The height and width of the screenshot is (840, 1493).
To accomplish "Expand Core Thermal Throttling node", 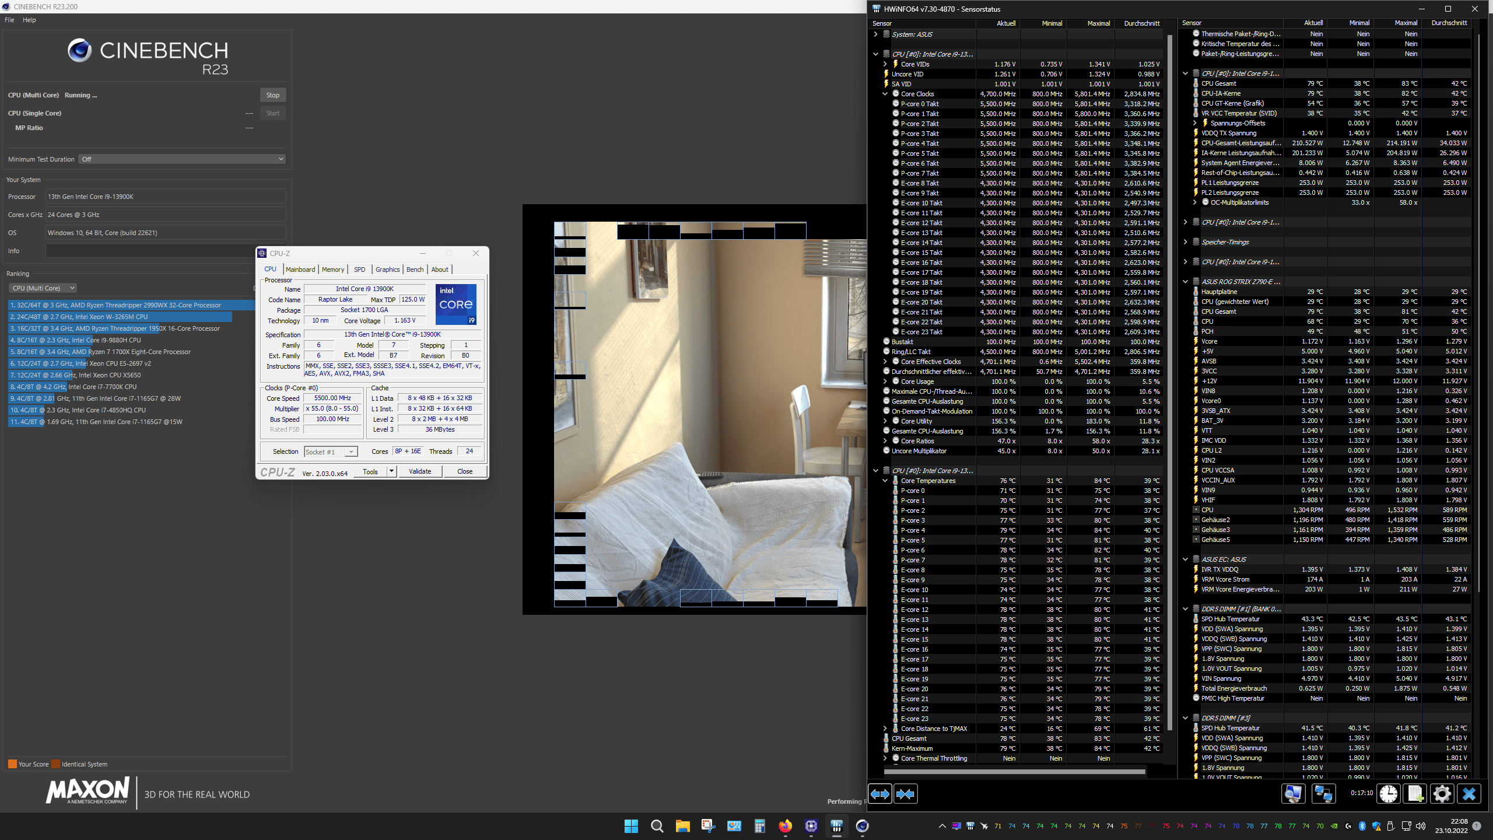I will 885,758.
